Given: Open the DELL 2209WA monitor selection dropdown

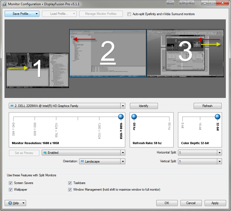Looking at the screenshot, I should click(67, 106).
